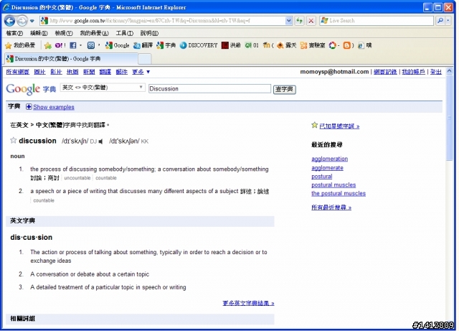
Task: Open the Yahoo favorites bar shortcut
Action: (60, 45)
